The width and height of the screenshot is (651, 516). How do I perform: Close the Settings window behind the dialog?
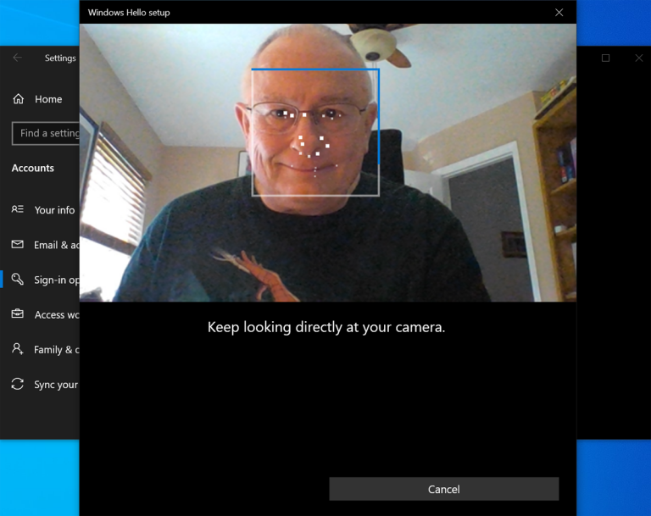pos(638,58)
